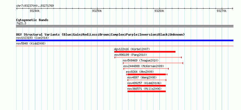Screen dimensions: 241x110
Task: Click the nsv508469 (Teague2010) label
Action: tap(141, 60)
